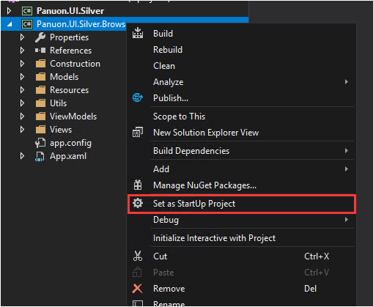Viewport: 373px width, 307px height.
Task: Expand the App.xaml file node
Action: [22, 156]
